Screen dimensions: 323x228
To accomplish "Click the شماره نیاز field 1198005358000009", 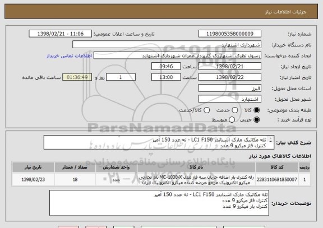I will (x=230, y=34).
